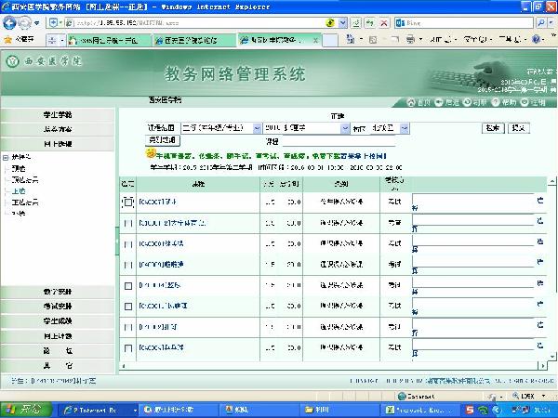Tick the checkbox in third course row
This screenshot has height=418, width=558.
[128, 244]
